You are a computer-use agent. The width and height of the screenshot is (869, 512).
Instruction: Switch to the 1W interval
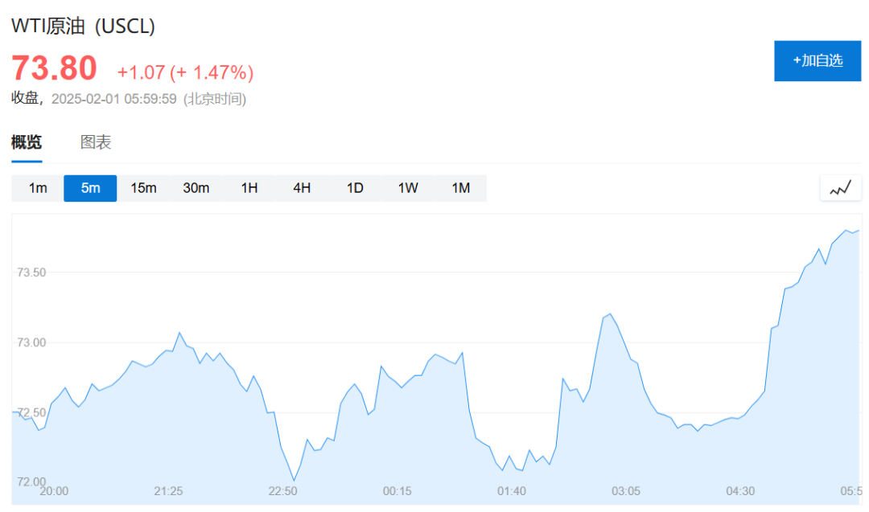pyautogui.click(x=408, y=188)
